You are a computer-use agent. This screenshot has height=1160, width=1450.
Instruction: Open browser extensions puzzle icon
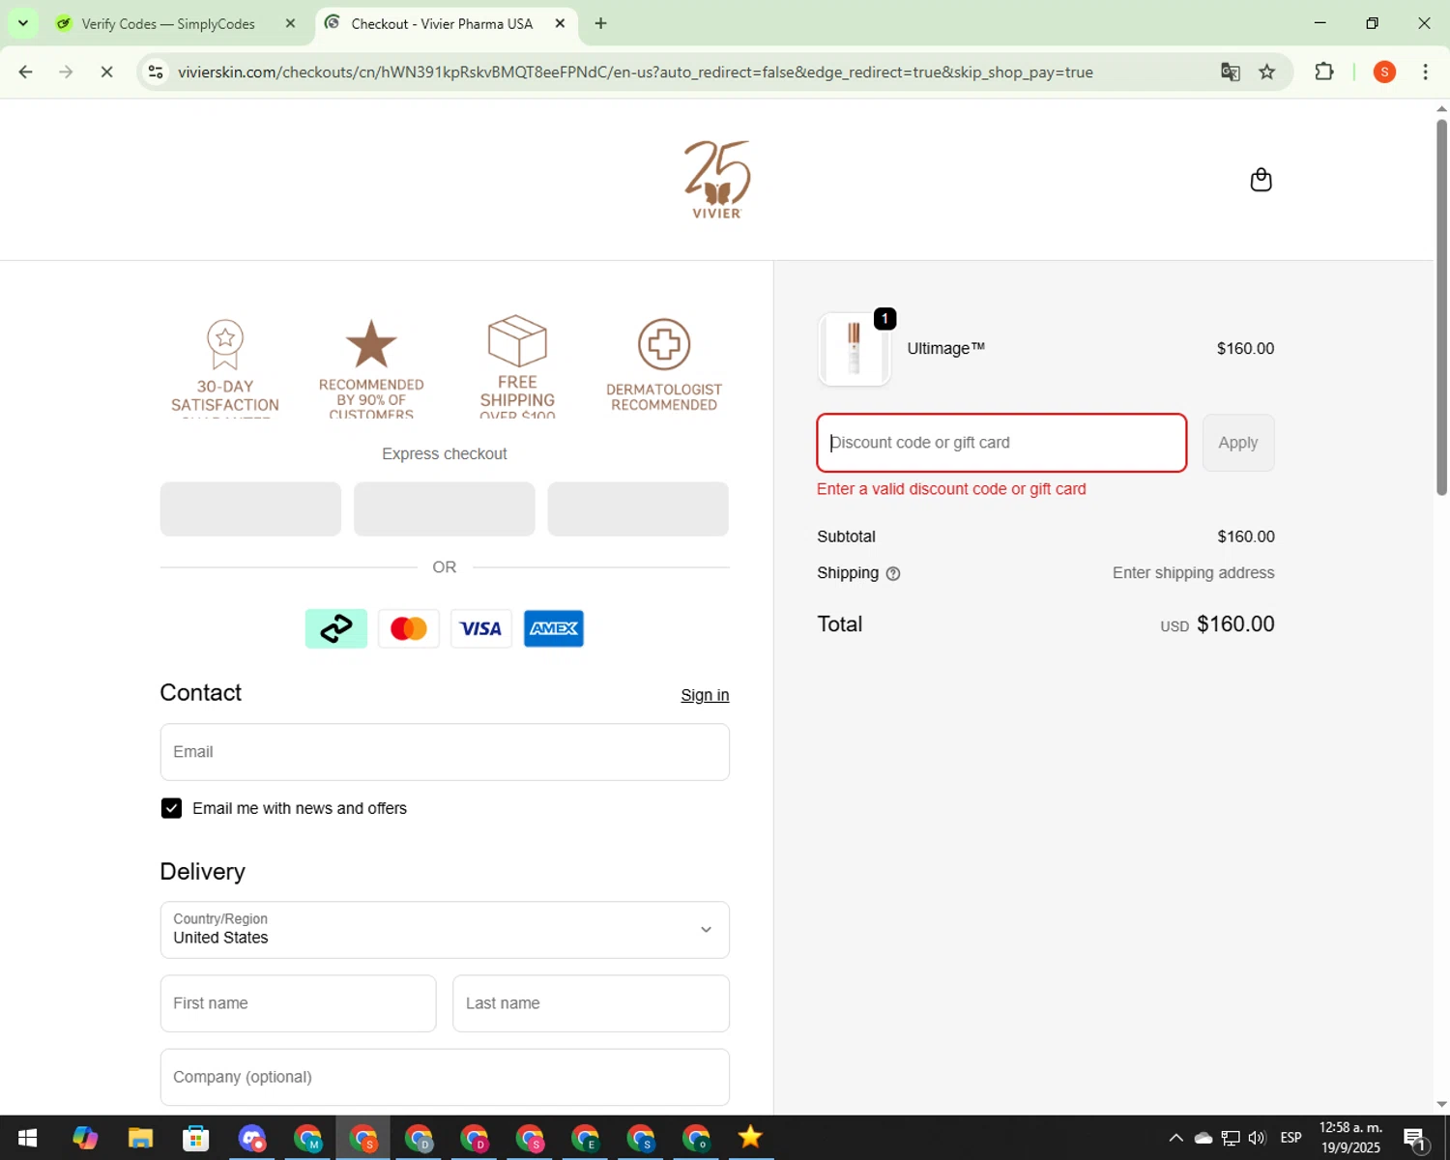click(1324, 72)
